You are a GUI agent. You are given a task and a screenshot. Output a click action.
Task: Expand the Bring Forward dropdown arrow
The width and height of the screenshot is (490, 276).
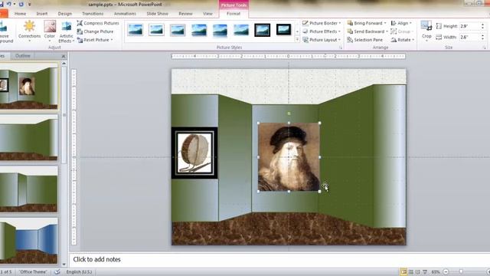[385, 23]
